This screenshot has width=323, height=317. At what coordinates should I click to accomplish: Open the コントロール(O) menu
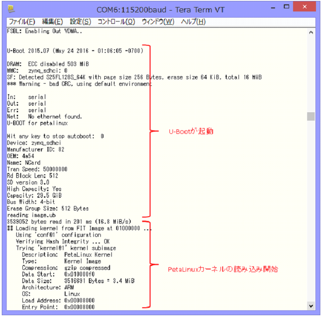[x=116, y=22]
